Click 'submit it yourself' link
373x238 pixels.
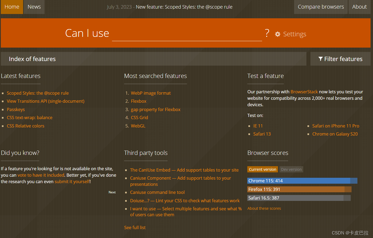point(72,182)
